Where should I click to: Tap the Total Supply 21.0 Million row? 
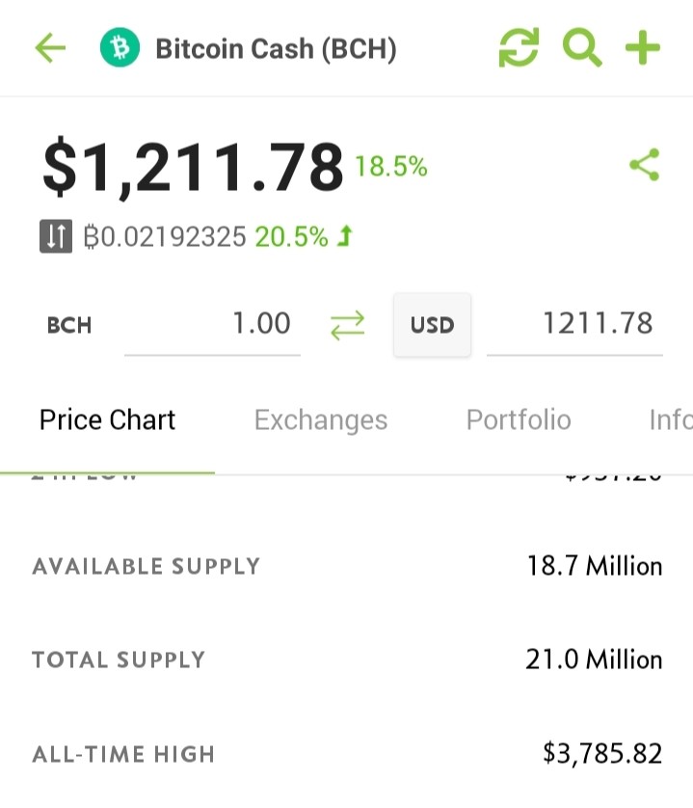pos(347,660)
